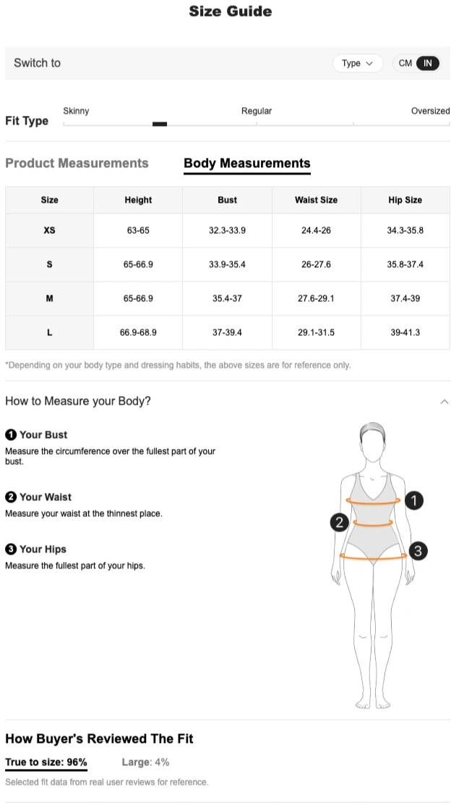Click the Large: 4% fit filter
451x803 pixels.
click(145, 762)
